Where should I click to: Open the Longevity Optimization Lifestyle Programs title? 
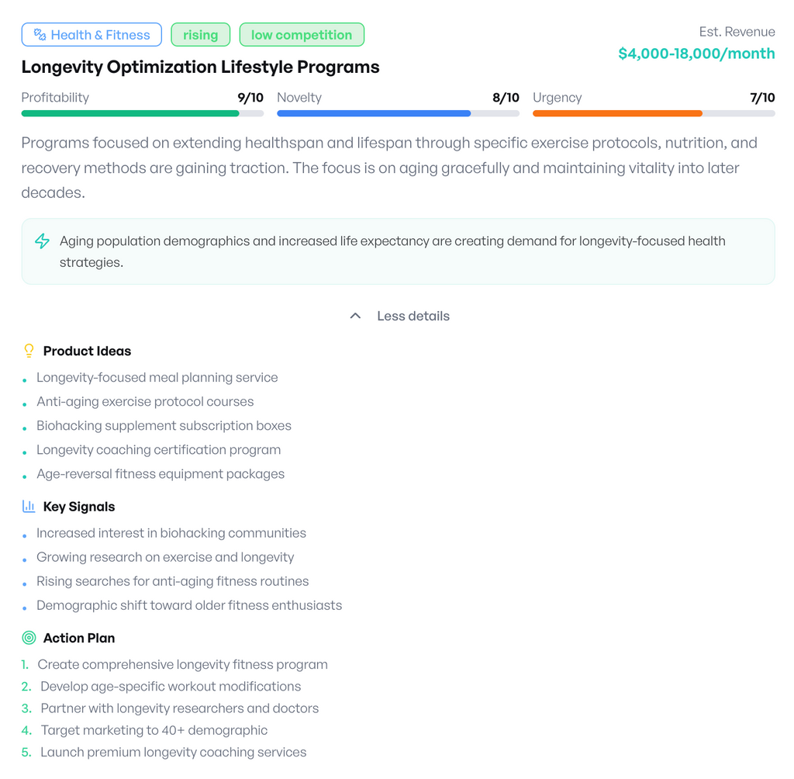click(201, 67)
